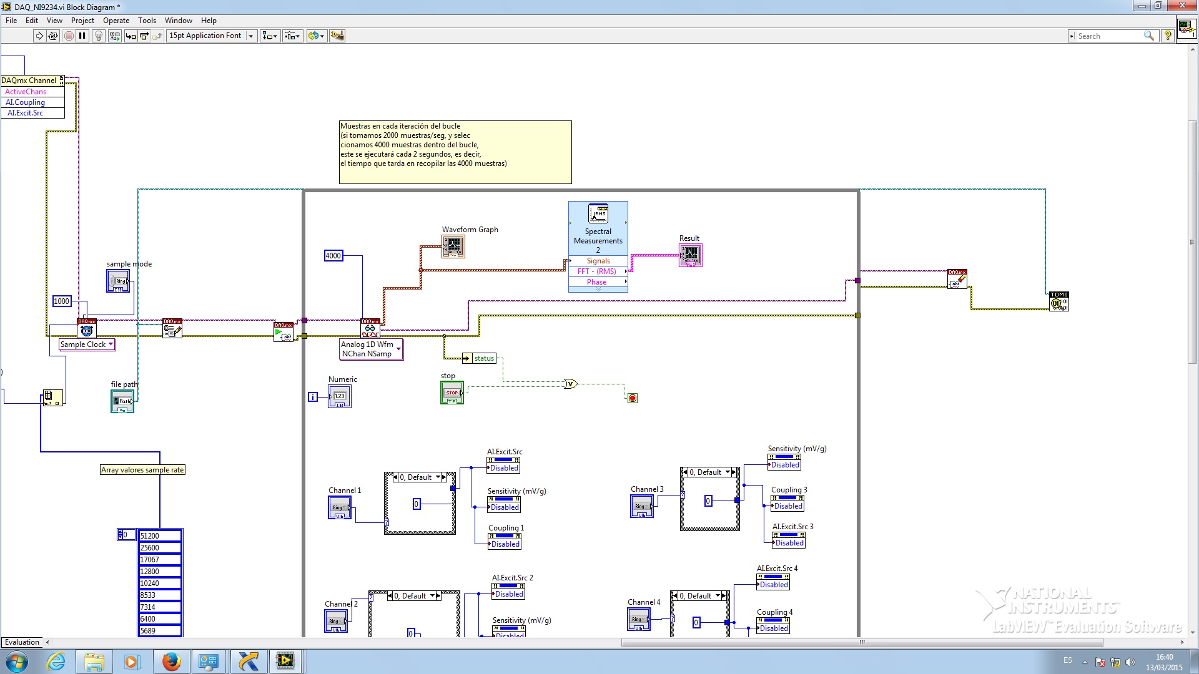Click the Abort Execution button

click(x=69, y=36)
